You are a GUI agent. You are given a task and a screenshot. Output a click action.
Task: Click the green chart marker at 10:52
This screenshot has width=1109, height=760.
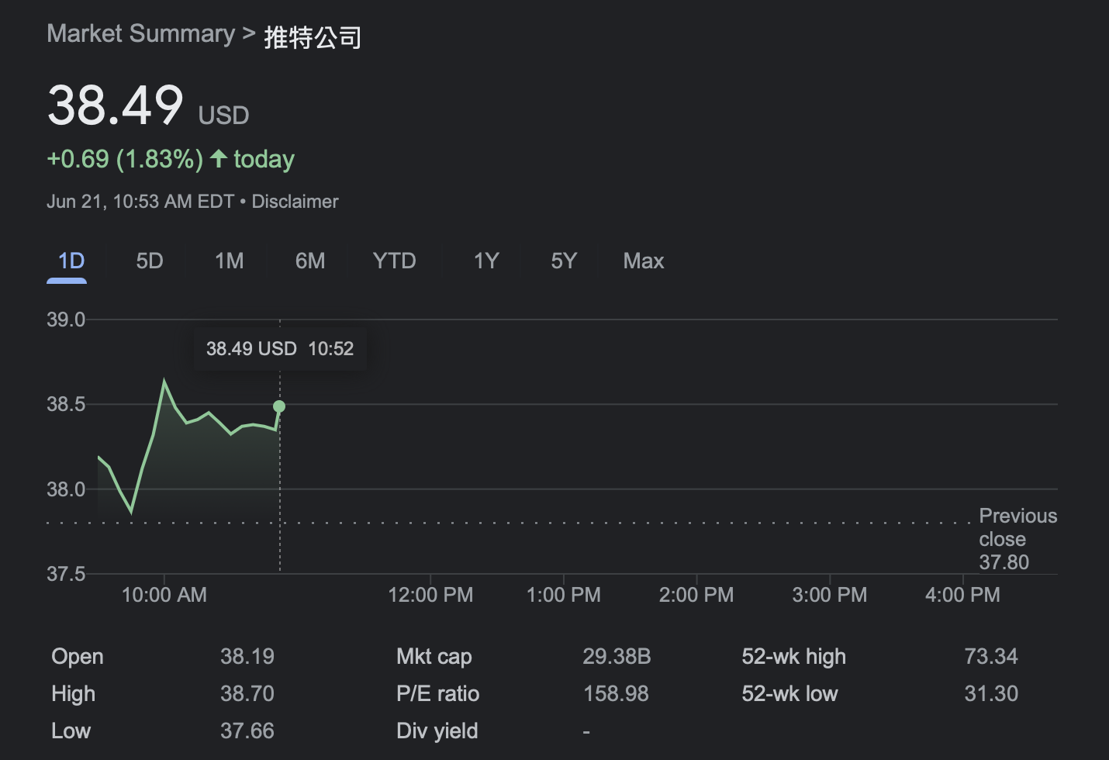pyautogui.click(x=279, y=406)
